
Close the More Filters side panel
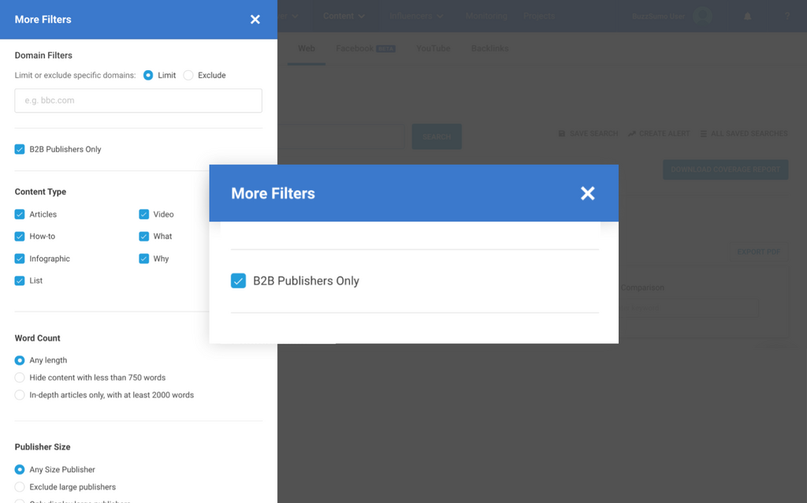pyautogui.click(x=255, y=20)
